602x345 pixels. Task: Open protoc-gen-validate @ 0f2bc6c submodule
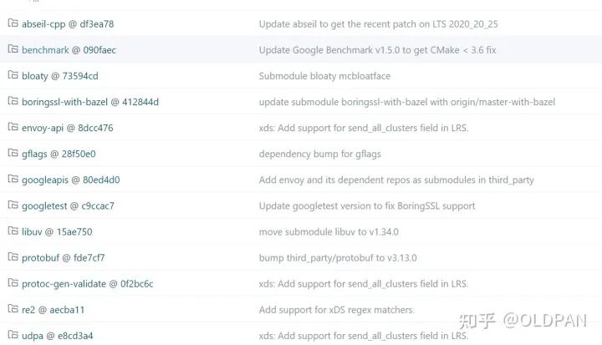click(x=88, y=284)
